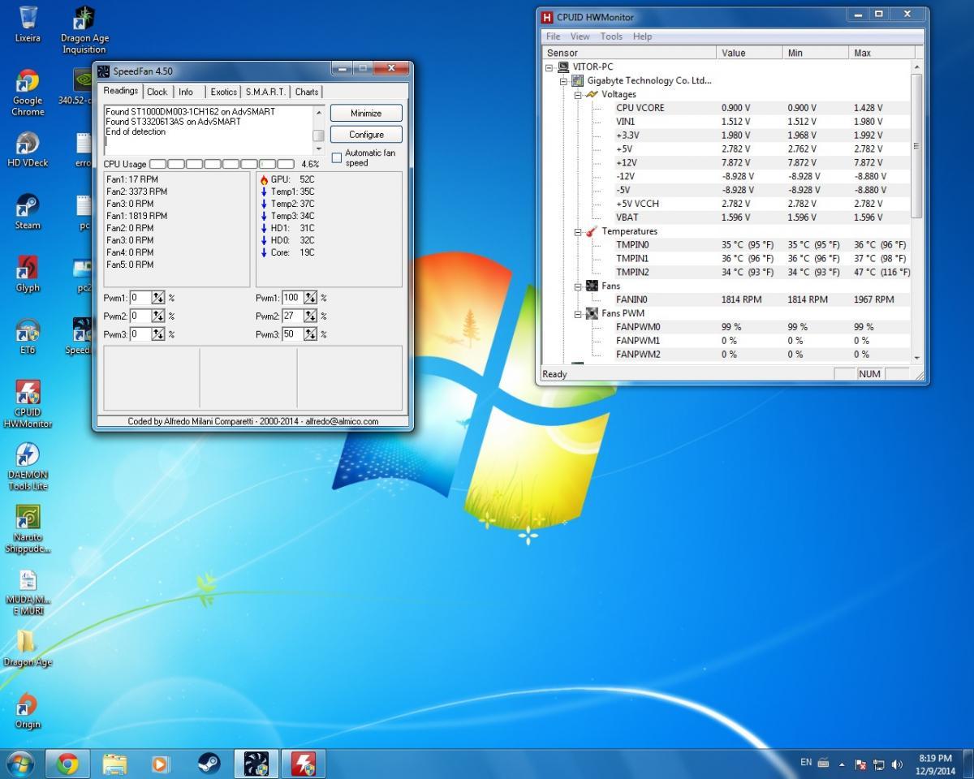Open the Help menu in HWMonitor
This screenshot has width=974, height=779.
[x=642, y=37]
